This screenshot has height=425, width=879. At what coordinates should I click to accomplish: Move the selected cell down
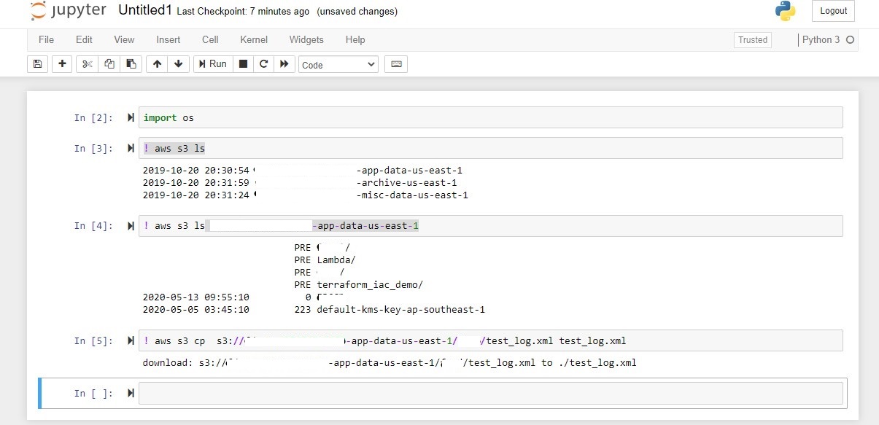tap(179, 64)
